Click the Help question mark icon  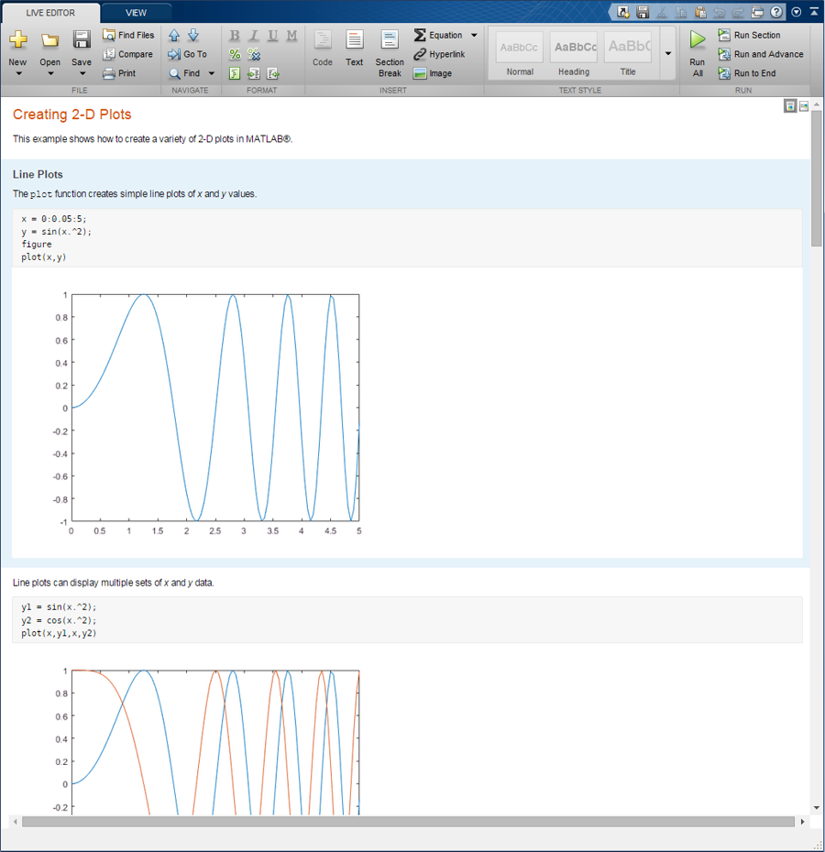[x=776, y=12]
